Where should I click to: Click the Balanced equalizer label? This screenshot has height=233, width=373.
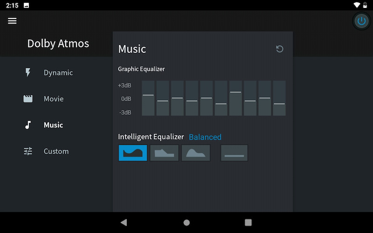(205, 137)
